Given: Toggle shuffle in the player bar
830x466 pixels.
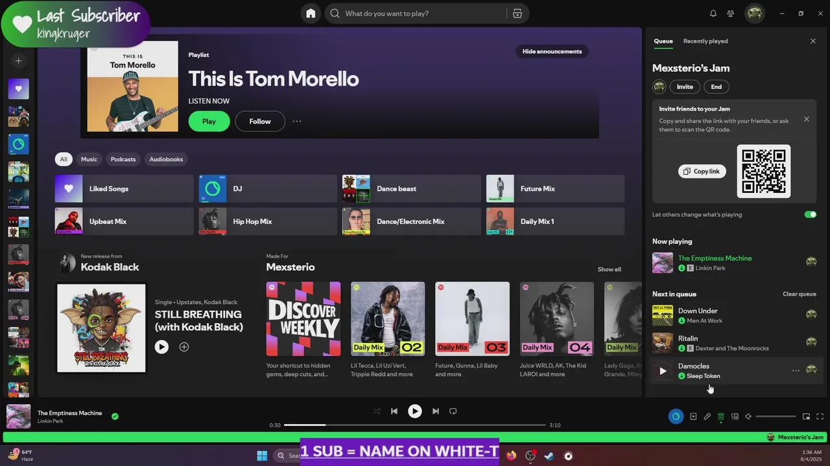Looking at the screenshot, I should [377, 411].
